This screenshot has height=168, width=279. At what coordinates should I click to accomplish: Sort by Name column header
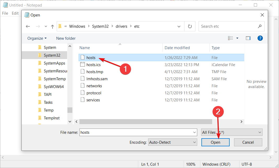(x=85, y=48)
